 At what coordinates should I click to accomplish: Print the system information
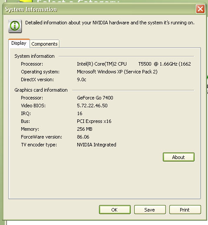(x=185, y=210)
